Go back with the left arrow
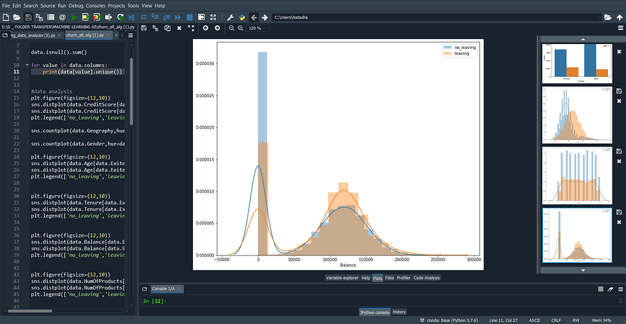 point(254,17)
